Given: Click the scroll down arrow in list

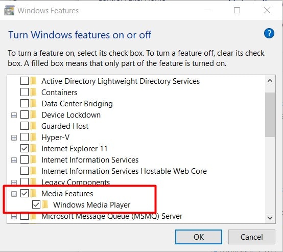Looking at the screenshot, I should point(270,218).
